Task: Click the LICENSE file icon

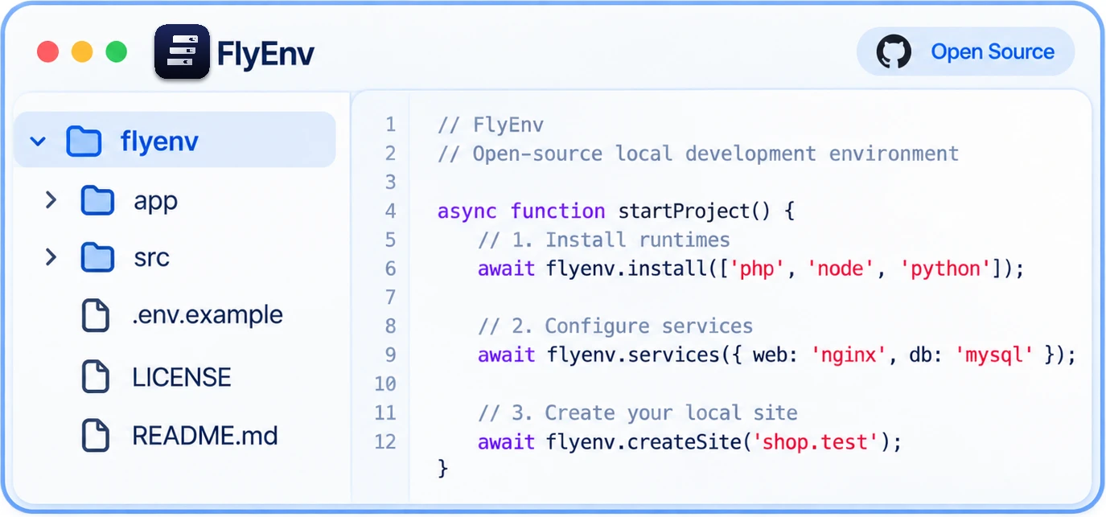Action: coord(96,377)
